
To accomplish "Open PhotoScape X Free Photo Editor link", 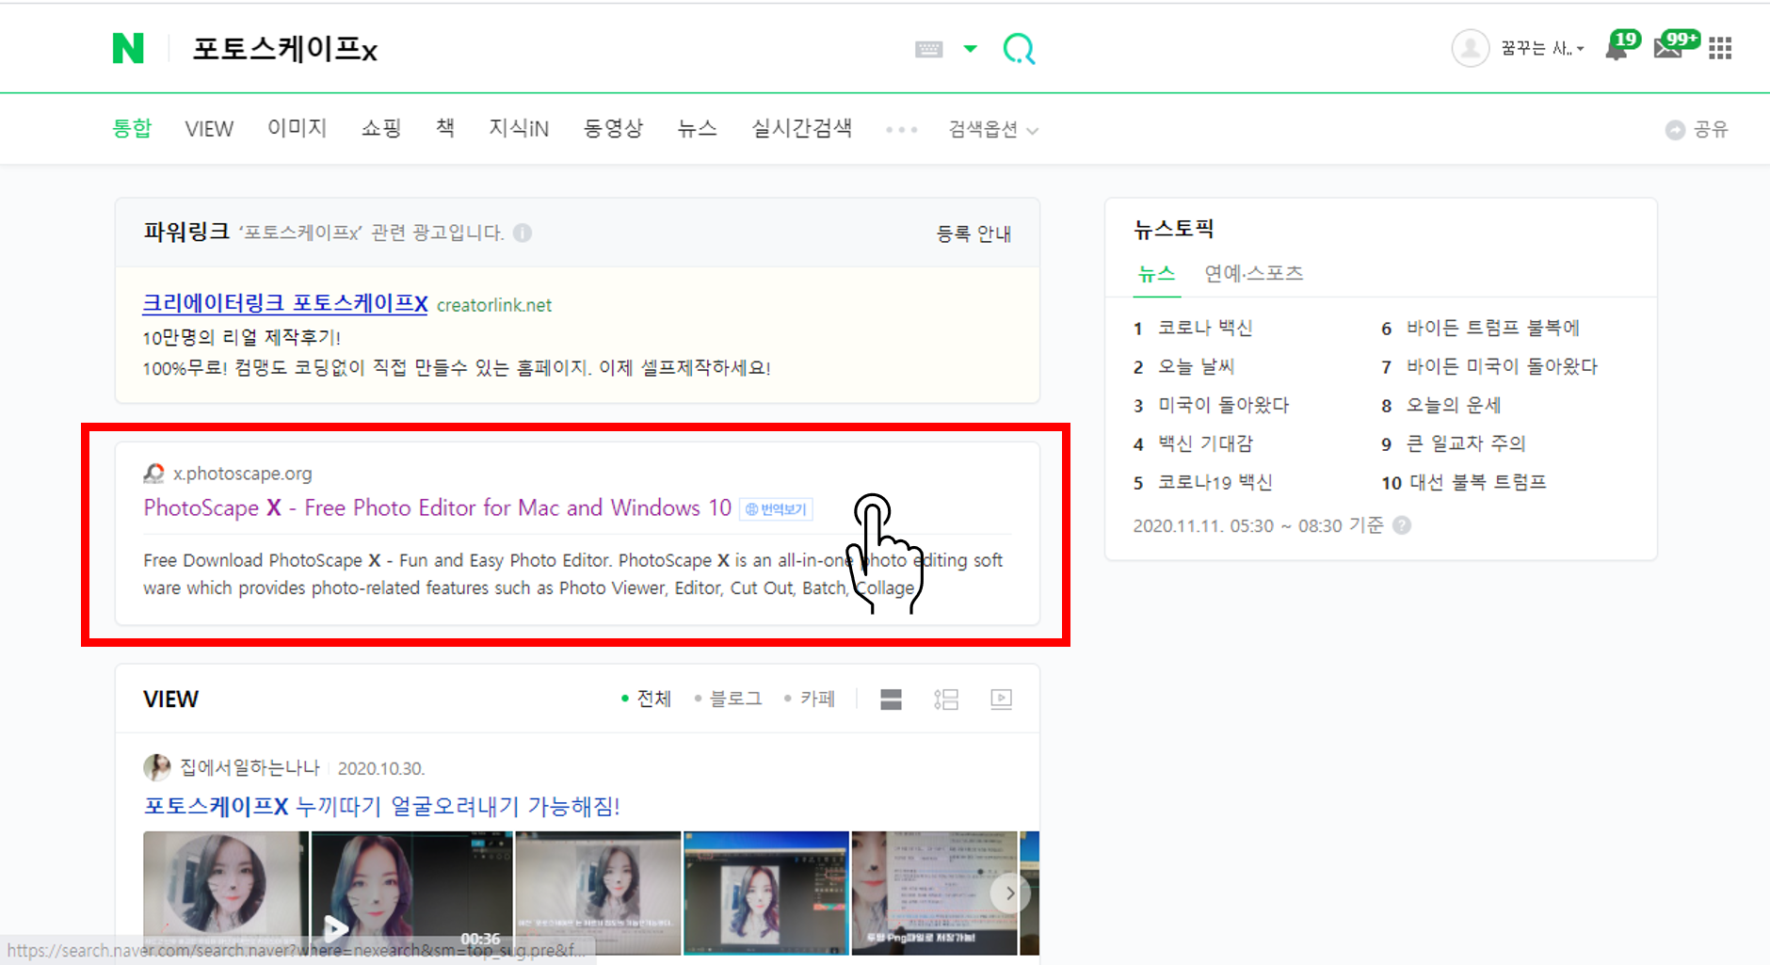I will [438, 508].
